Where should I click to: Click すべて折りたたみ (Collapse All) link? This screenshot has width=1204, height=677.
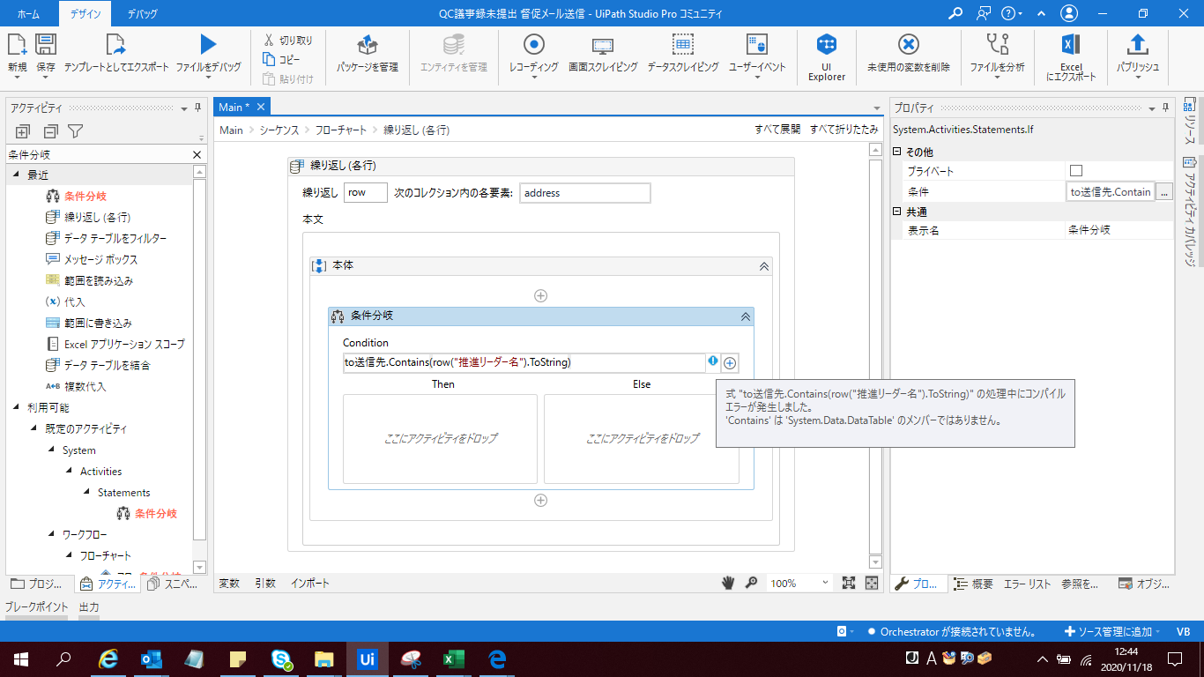click(844, 130)
